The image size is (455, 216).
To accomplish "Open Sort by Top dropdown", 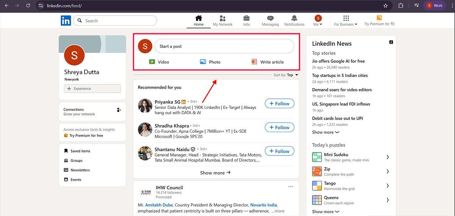I will (286, 75).
